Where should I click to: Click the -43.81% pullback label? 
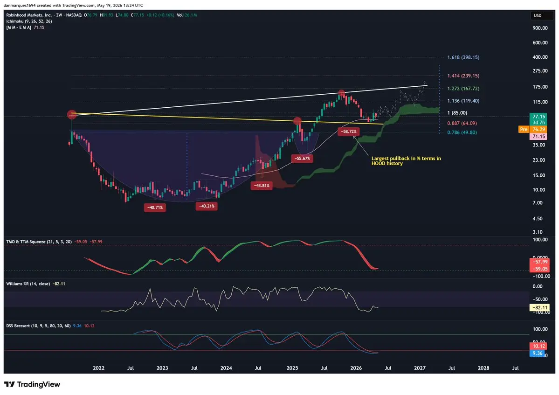click(262, 186)
